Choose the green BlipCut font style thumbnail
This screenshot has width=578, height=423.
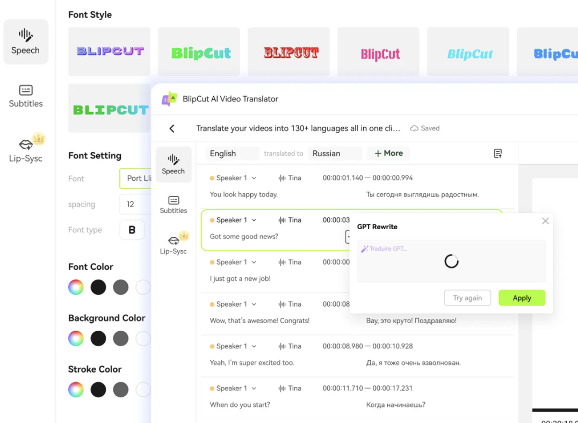click(x=201, y=53)
